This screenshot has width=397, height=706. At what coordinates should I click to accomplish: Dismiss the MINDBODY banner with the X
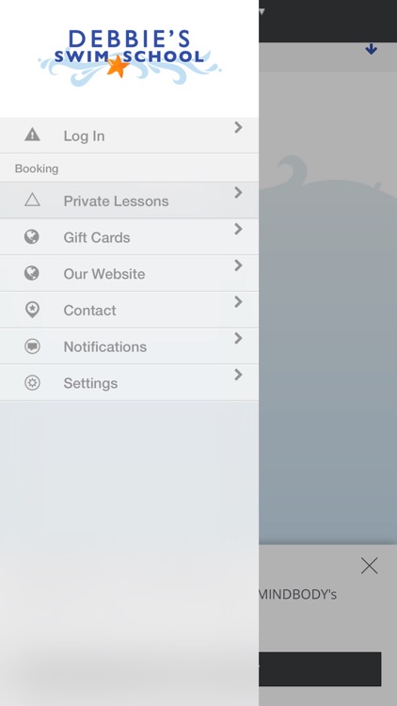pos(369,566)
